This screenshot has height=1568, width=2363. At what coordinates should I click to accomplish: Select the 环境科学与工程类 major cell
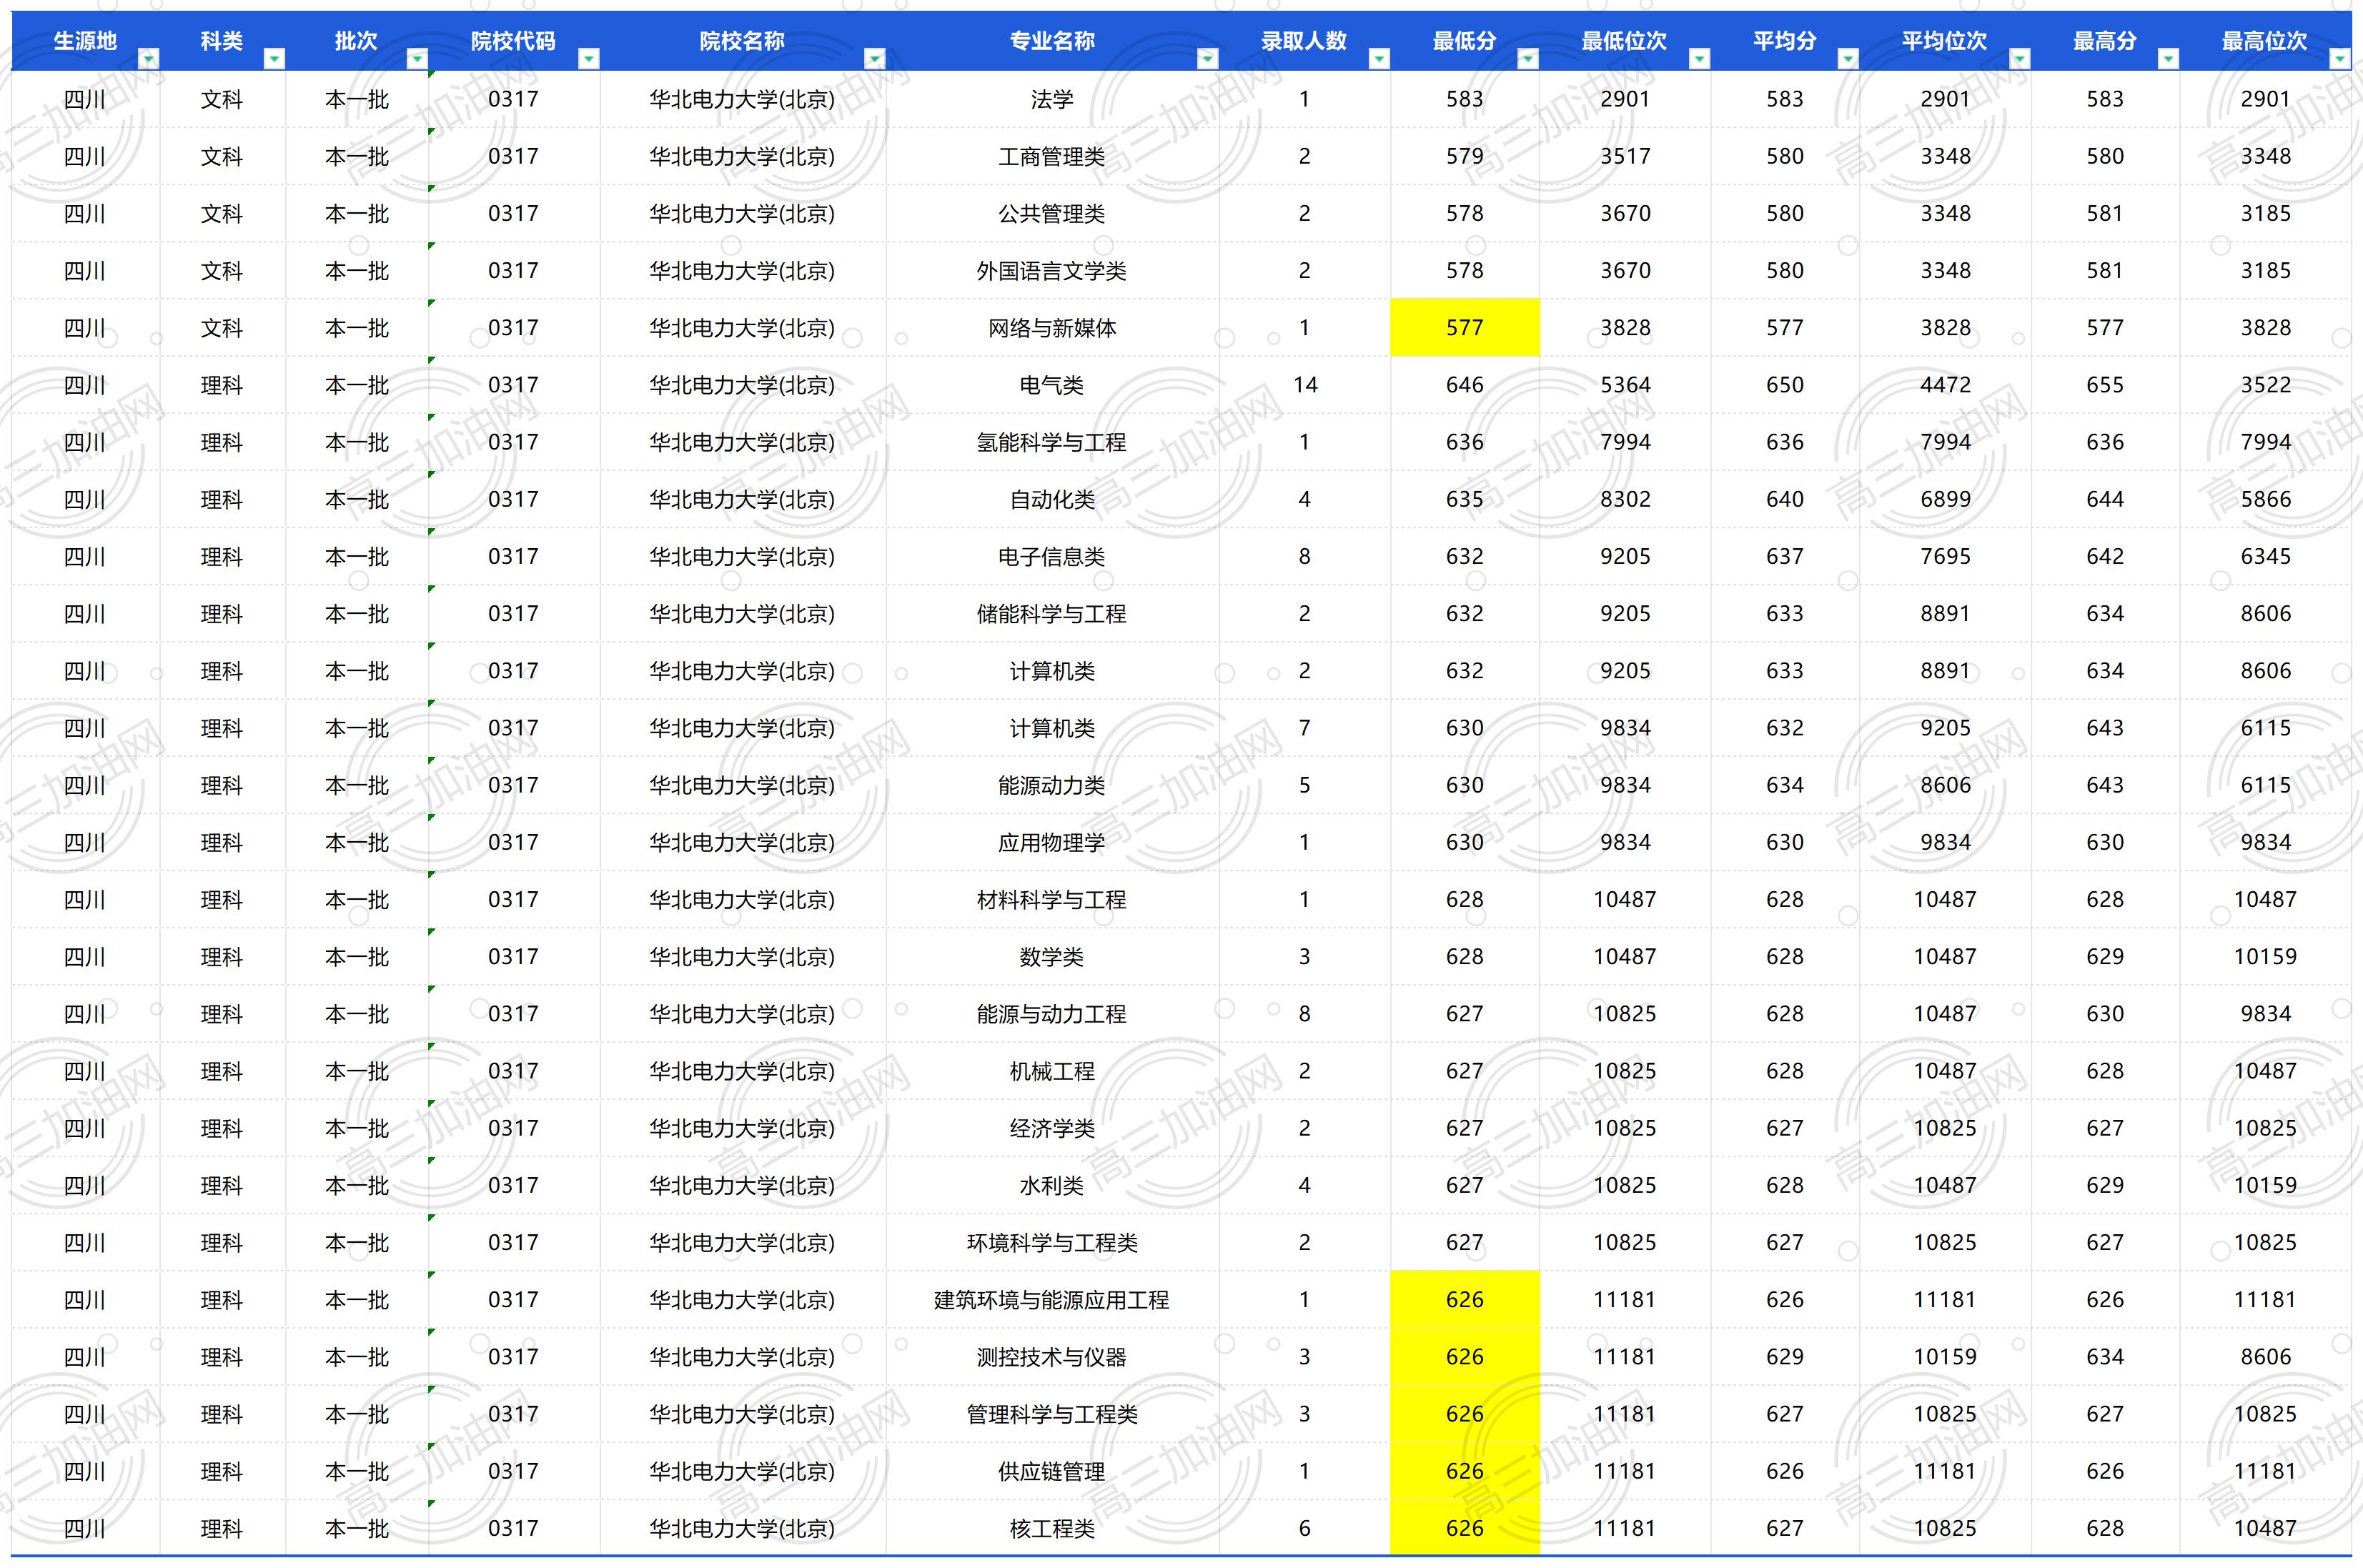1053,1243
